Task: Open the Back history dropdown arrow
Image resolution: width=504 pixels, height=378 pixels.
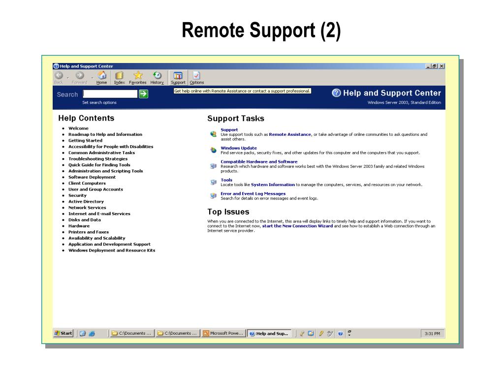Action: tap(68, 78)
